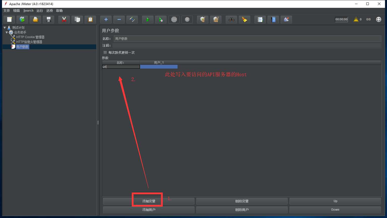This screenshot has height=218, width=387.
Task: Click the 名称: column header
Action: click(121, 63)
